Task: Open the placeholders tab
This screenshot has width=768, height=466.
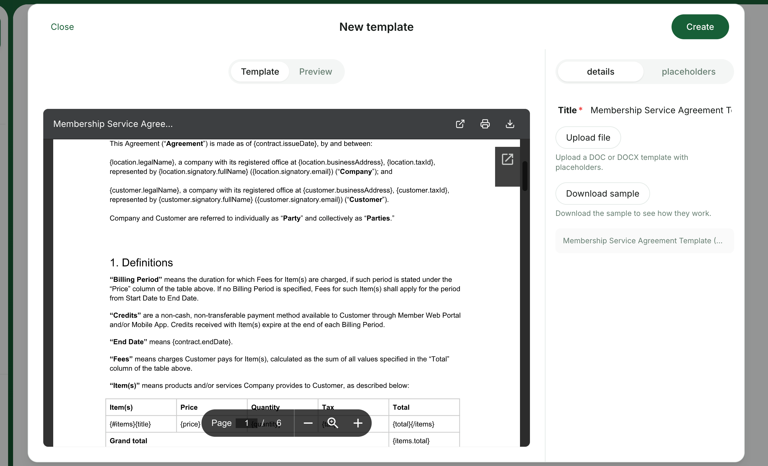Action: 689,72
